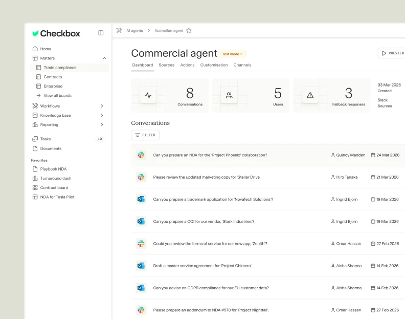Click the breadcrumb chevron separator after AI agents

pyautogui.click(x=149, y=31)
